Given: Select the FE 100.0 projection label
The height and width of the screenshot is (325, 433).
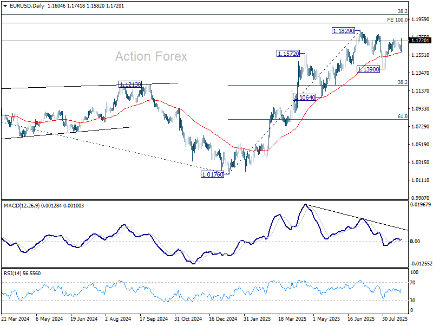Looking at the screenshot, I should (x=397, y=20).
